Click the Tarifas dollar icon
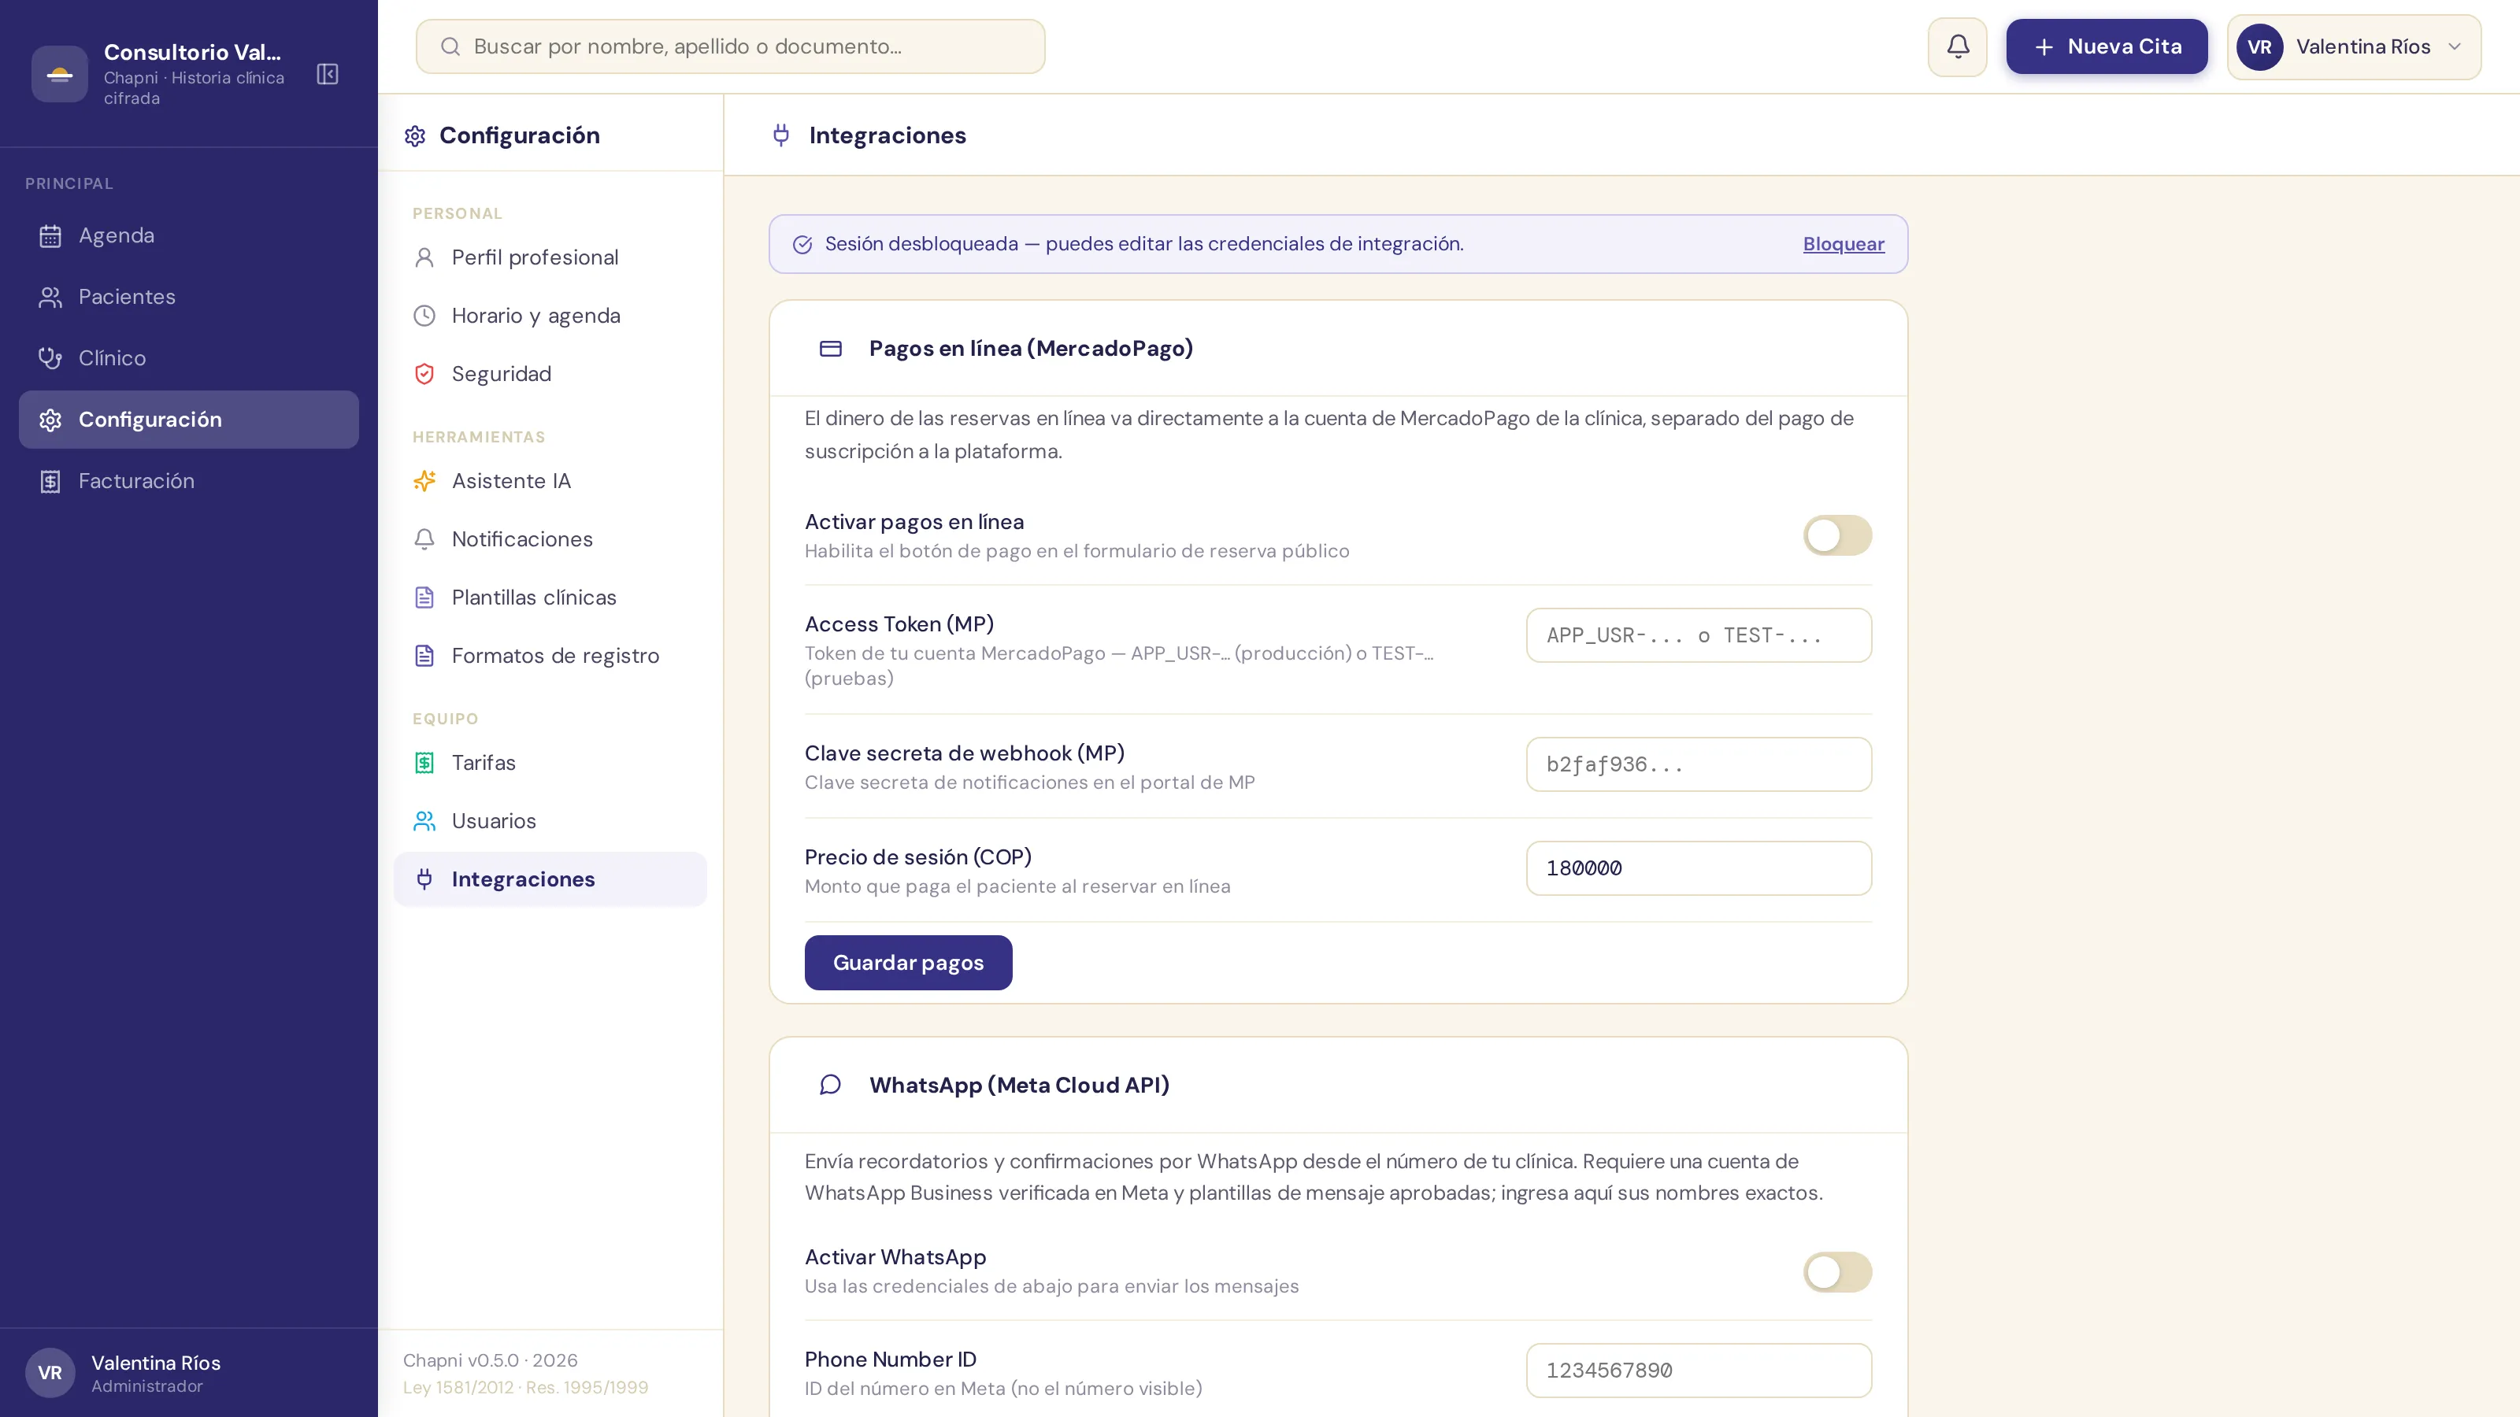 [x=424, y=763]
